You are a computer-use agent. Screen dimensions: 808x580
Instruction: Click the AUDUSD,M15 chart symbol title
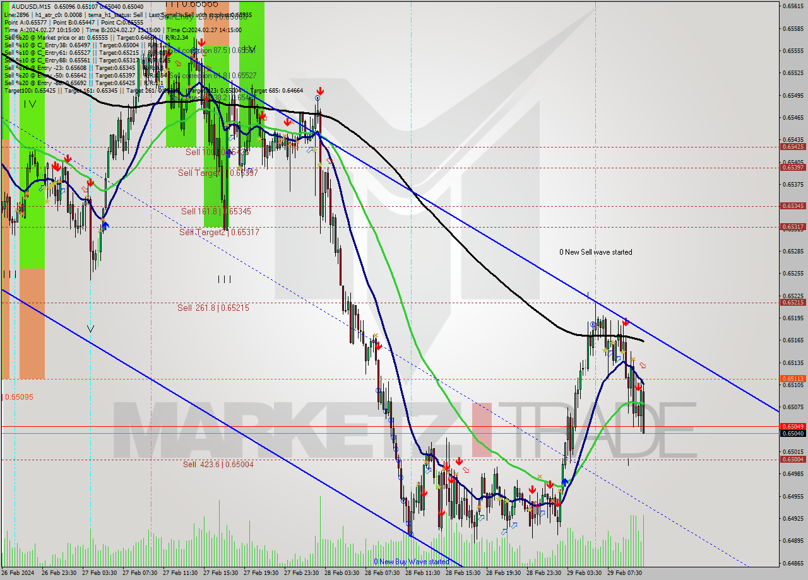tap(31, 6)
